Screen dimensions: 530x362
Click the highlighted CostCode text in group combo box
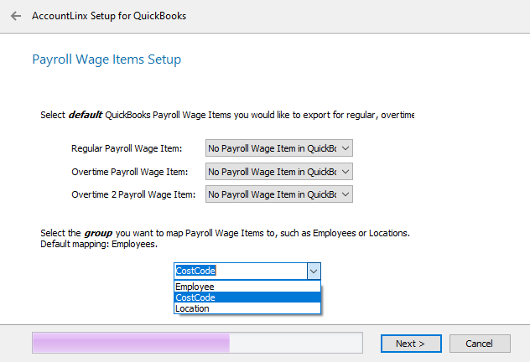tap(195, 271)
